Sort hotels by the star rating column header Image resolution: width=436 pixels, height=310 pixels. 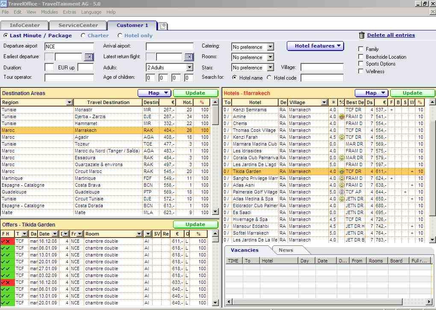(333, 102)
